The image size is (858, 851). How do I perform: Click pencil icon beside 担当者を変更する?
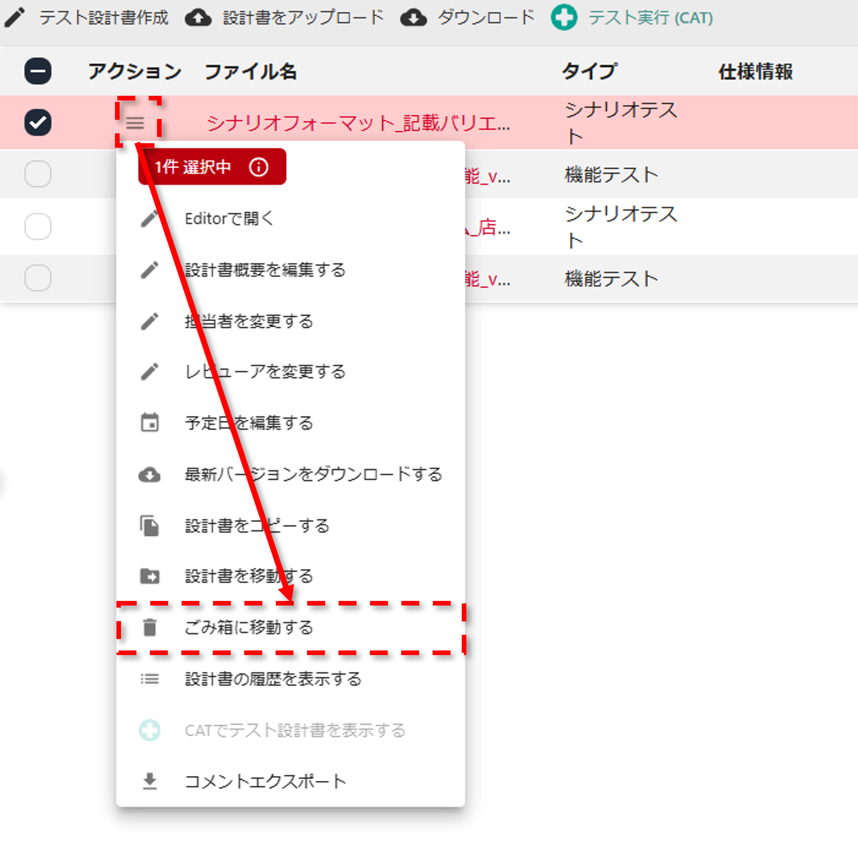click(150, 321)
